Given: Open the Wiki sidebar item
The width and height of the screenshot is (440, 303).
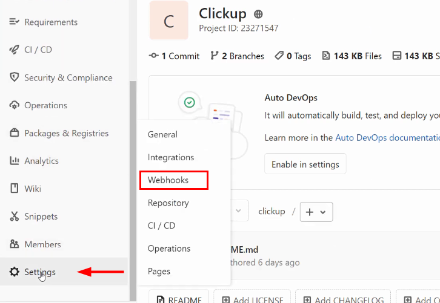Looking at the screenshot, I should 33,189.
